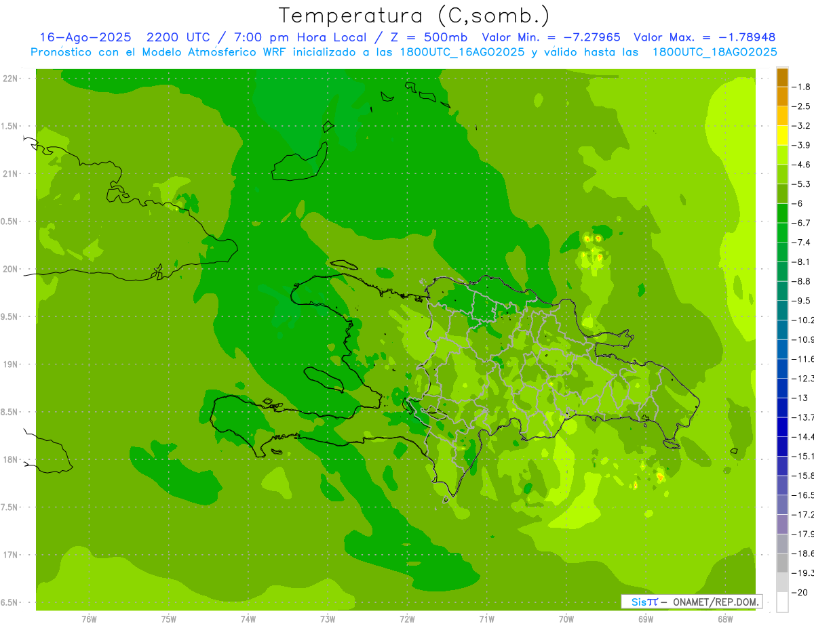Pick the purple swatch between -16.5 and -17.2
The width and height of the screenshot is (814, 628).
pyautogui.click(x=782, y=505)
